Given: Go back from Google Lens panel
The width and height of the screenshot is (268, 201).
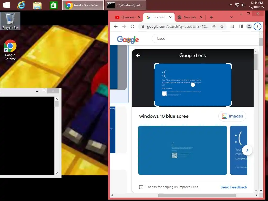Looking at the screenshot, I should 138,55.
